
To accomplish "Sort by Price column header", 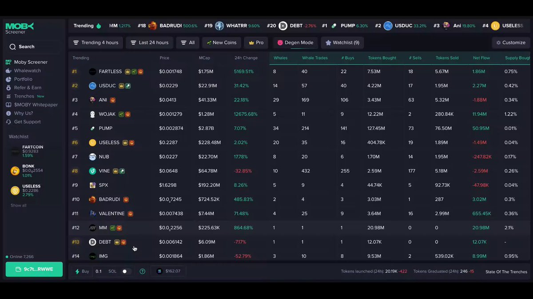I will 164,58.
